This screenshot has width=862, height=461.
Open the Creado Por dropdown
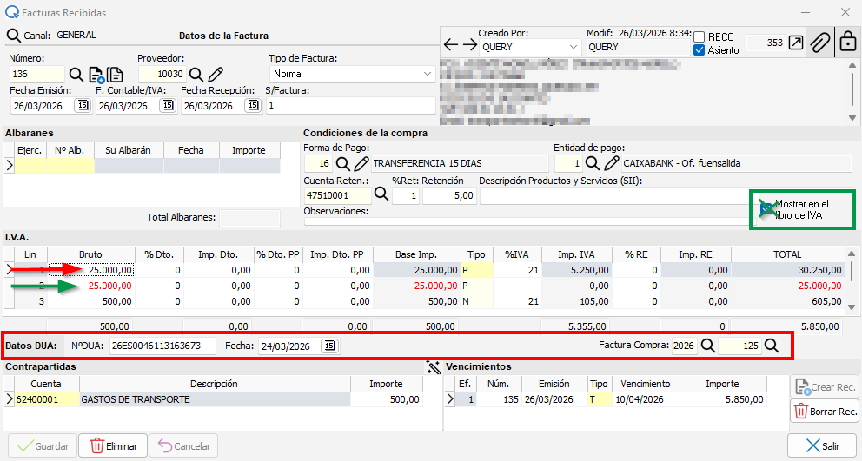[573, 47]
